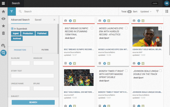Viewport: 170px width, 107px height.
Task: Click text type icon on Johnson Seals Unique Double card
Action: coord(134,106)
